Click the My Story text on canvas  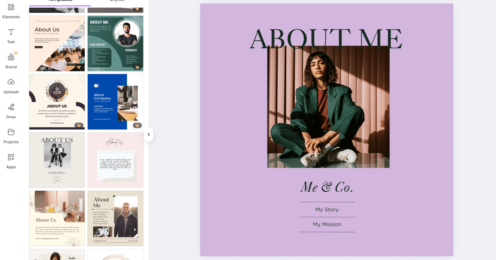tap(327, 210)
